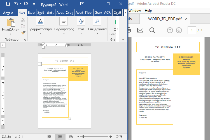The image size is (210, 140).
Task: Expand the Παράγραφος paragraph group dropdown
Action: tap(64, 33)
